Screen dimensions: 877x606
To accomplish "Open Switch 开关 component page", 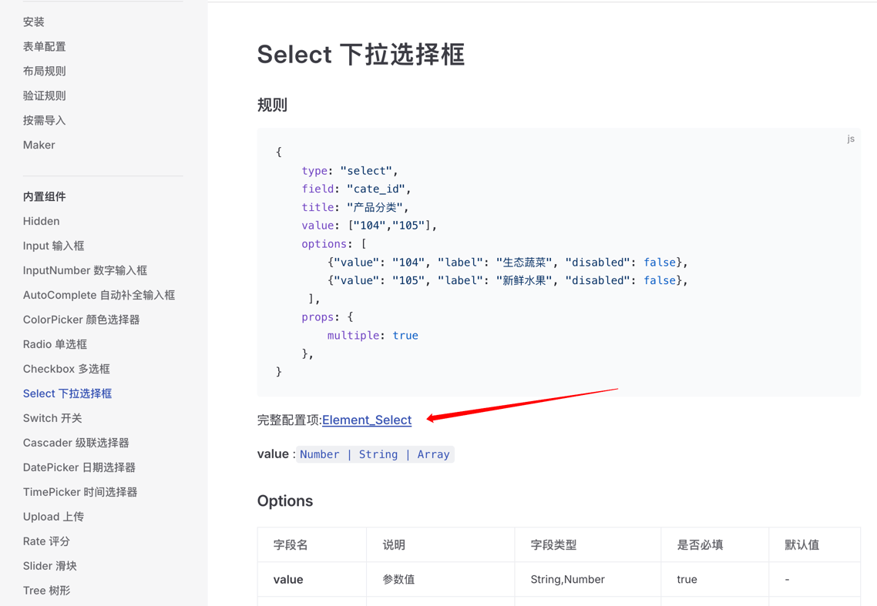I will pos(52,418).
